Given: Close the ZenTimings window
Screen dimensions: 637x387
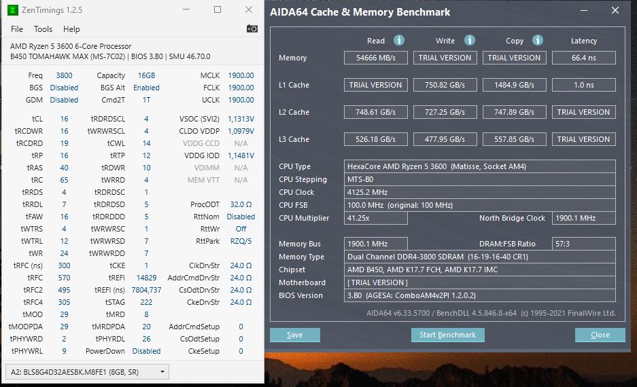Looking at the screenshot, I should coord(249,10).
